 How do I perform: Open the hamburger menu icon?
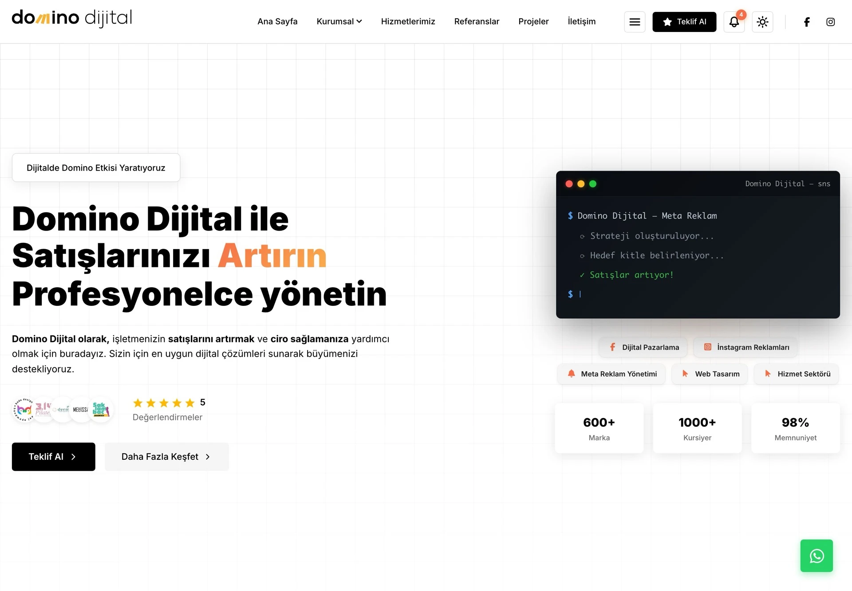coord(635,22)
